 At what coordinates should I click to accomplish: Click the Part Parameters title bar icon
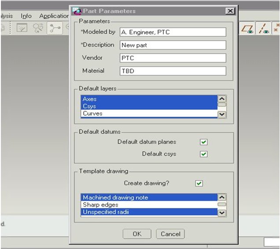pyautogui.click(x=77, y=11)
